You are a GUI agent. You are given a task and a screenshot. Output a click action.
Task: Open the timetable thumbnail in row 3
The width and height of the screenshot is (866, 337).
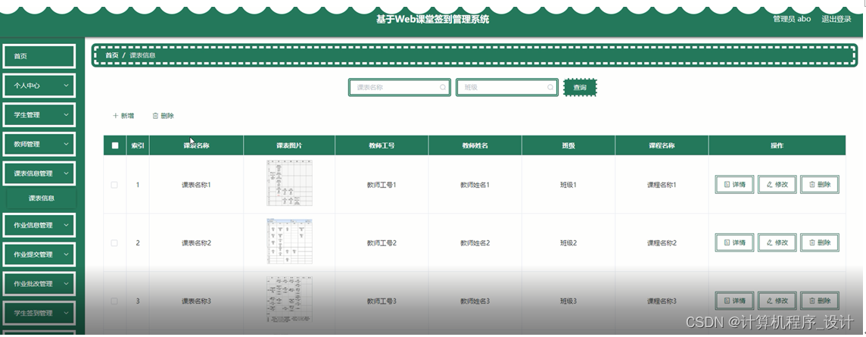click(289, 300)
